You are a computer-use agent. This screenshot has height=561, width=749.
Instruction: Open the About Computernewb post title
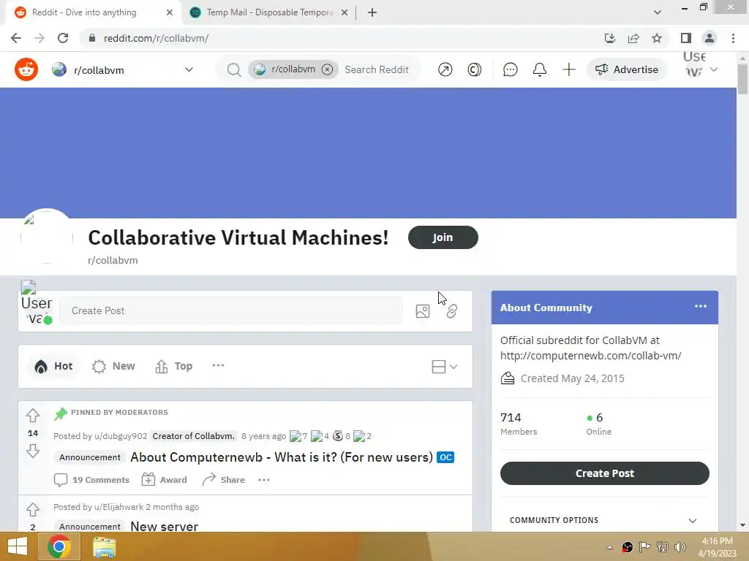tap(282, 457)
